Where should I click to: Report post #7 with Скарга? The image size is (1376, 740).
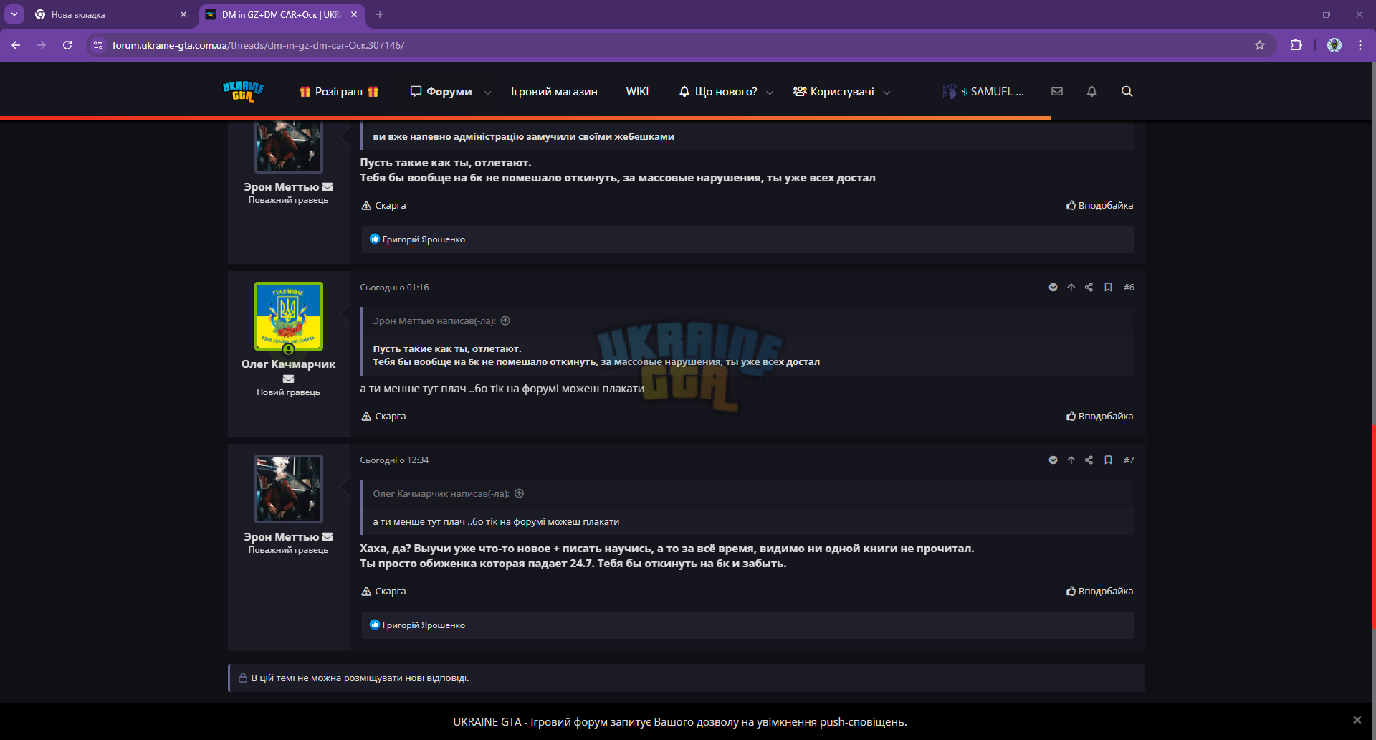[x=383, y=592]
